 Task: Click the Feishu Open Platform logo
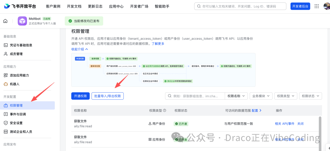[x=20, y=6]
